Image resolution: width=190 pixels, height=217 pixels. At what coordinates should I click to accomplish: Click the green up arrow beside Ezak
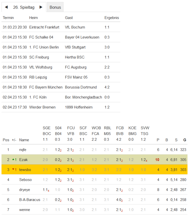click(x=13, y=159)
